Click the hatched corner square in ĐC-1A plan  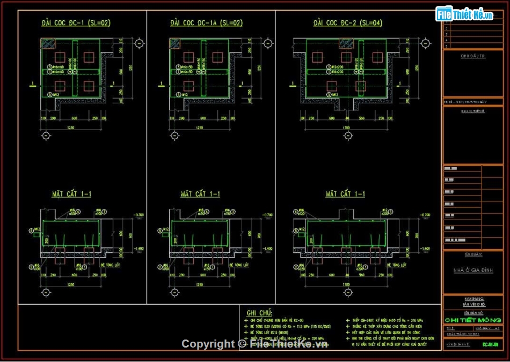176,43
